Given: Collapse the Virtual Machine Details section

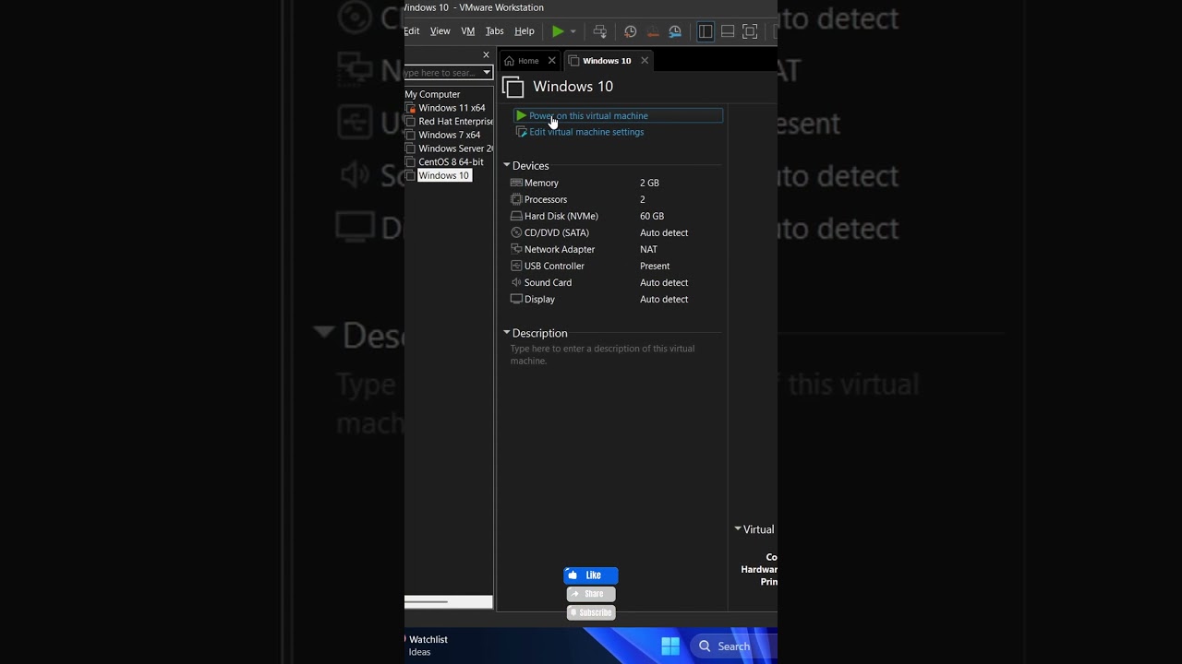Looking at the screenshot, I should (x=738, y=529).
